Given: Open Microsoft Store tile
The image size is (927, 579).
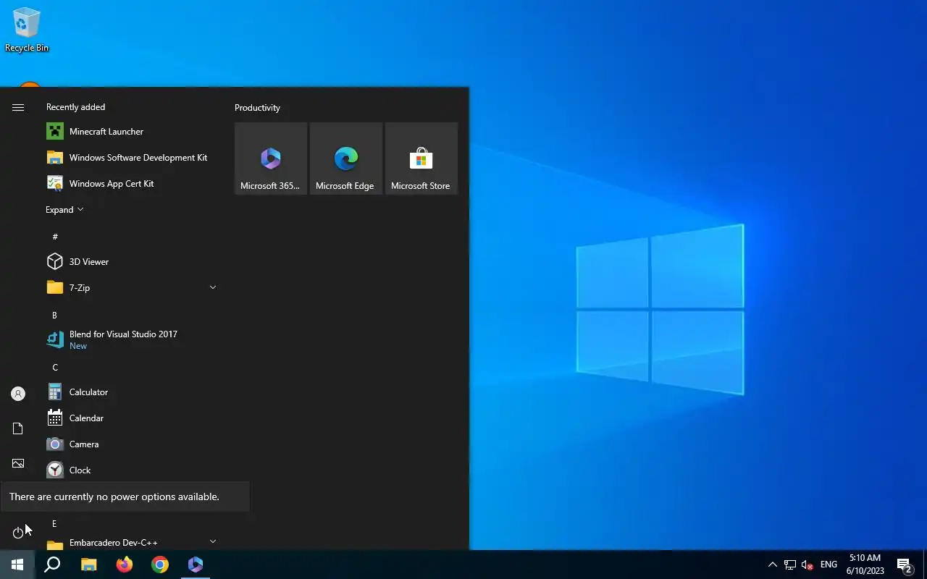Looking at the screenshot, I should [421, 159].
